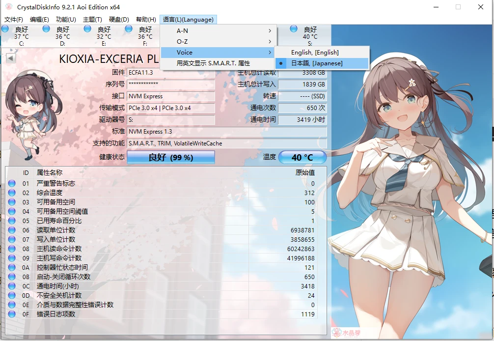Click status orb for attribute 05 已用寿命百分比

click(x=12, y=221)
